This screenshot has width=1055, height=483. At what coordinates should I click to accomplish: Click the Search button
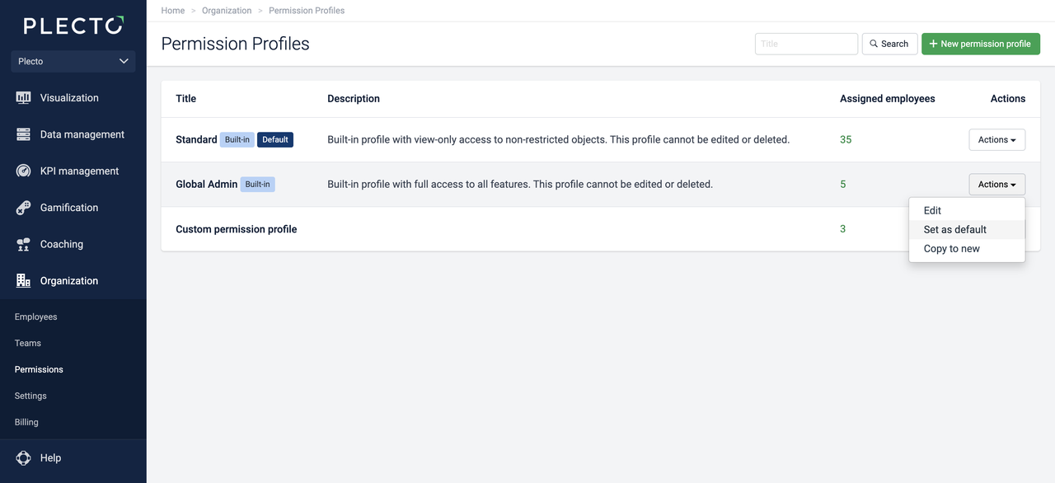pyautogui.click(x=889, y=44)
